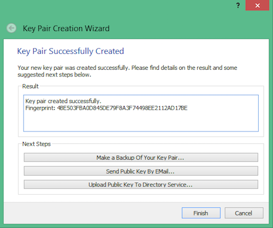
Task: Close the Key Pair Creation Wizard window
Action: tap(257, 5)
